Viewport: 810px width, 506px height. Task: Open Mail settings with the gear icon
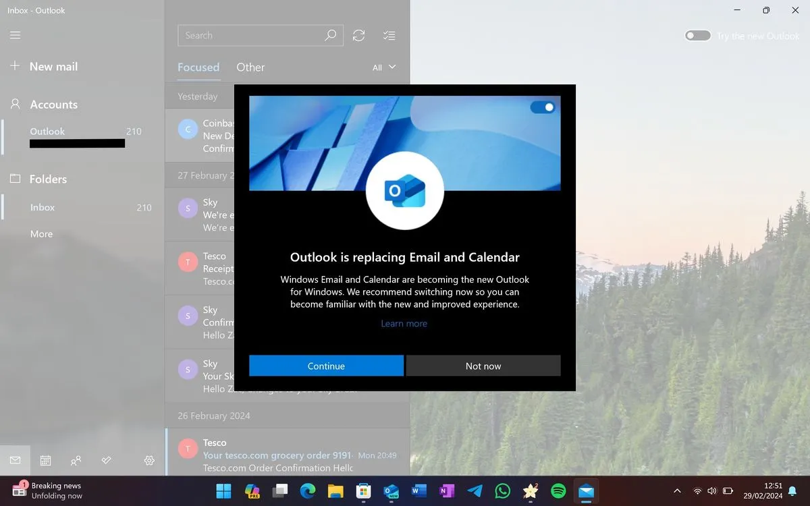point(149,460)
